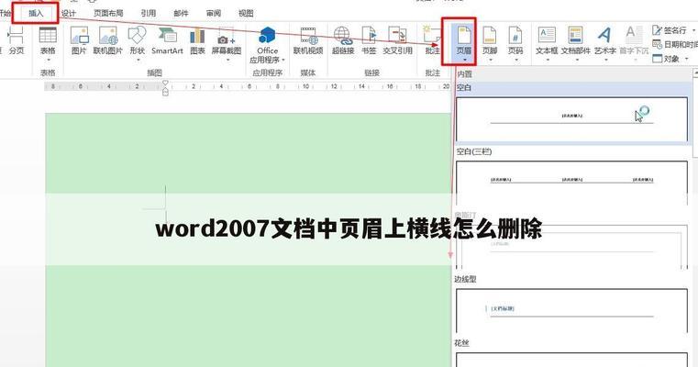Switch to the 引用 tab

149,14
